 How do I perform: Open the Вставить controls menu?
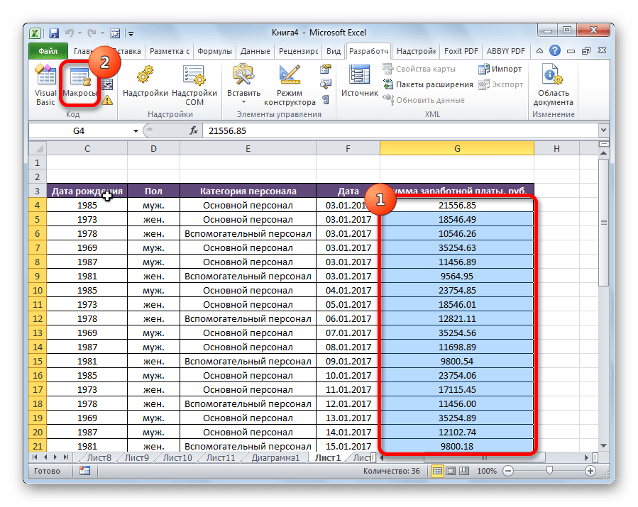243,84
